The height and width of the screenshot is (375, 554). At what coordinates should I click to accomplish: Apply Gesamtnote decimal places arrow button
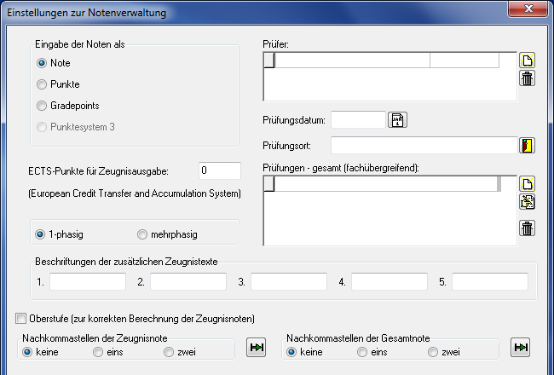click(x=521, y=348)
